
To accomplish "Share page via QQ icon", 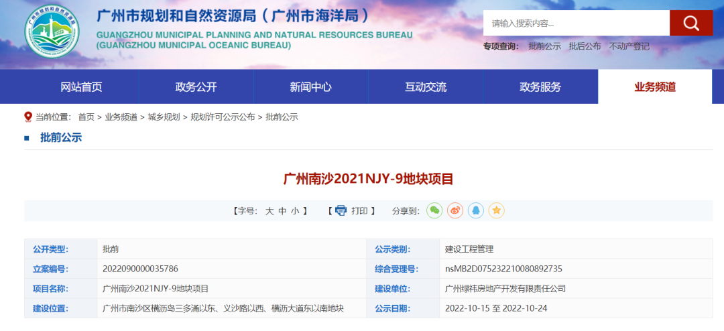I will click(x=475, y=210).
